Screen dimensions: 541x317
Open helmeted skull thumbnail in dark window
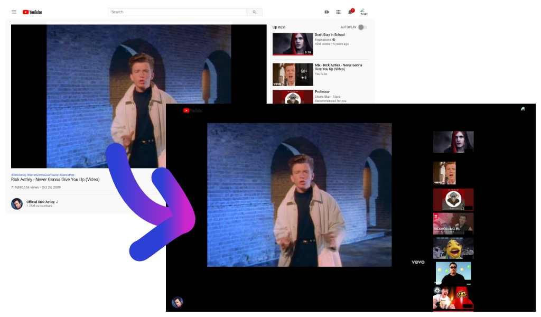453,199
